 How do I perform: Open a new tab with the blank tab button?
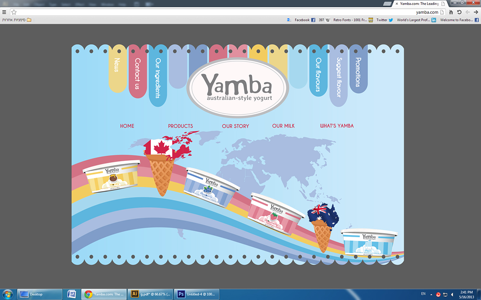pyautogui.click(x=388, y=4)
